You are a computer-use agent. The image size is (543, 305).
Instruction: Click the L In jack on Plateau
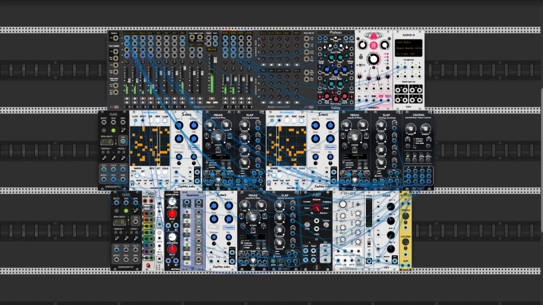(320, 39)
